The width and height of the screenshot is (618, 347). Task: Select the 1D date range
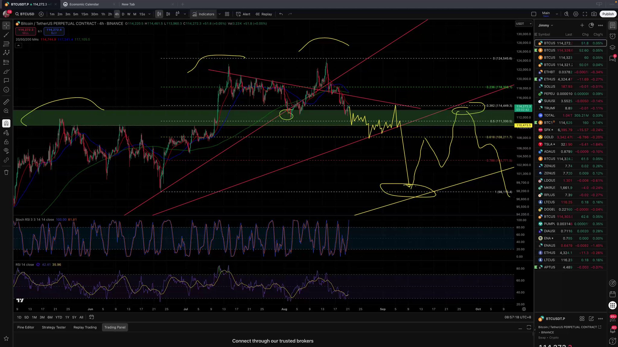(19, 317)
